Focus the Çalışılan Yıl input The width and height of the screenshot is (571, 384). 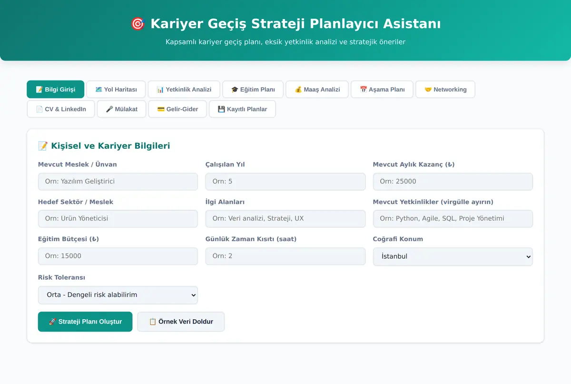(x=285, y=182)
